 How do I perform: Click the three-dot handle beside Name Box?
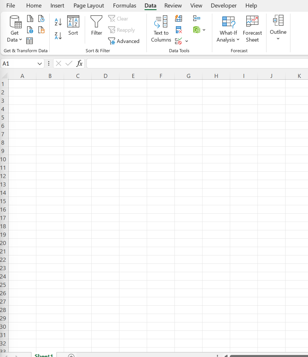click(48, 63)
